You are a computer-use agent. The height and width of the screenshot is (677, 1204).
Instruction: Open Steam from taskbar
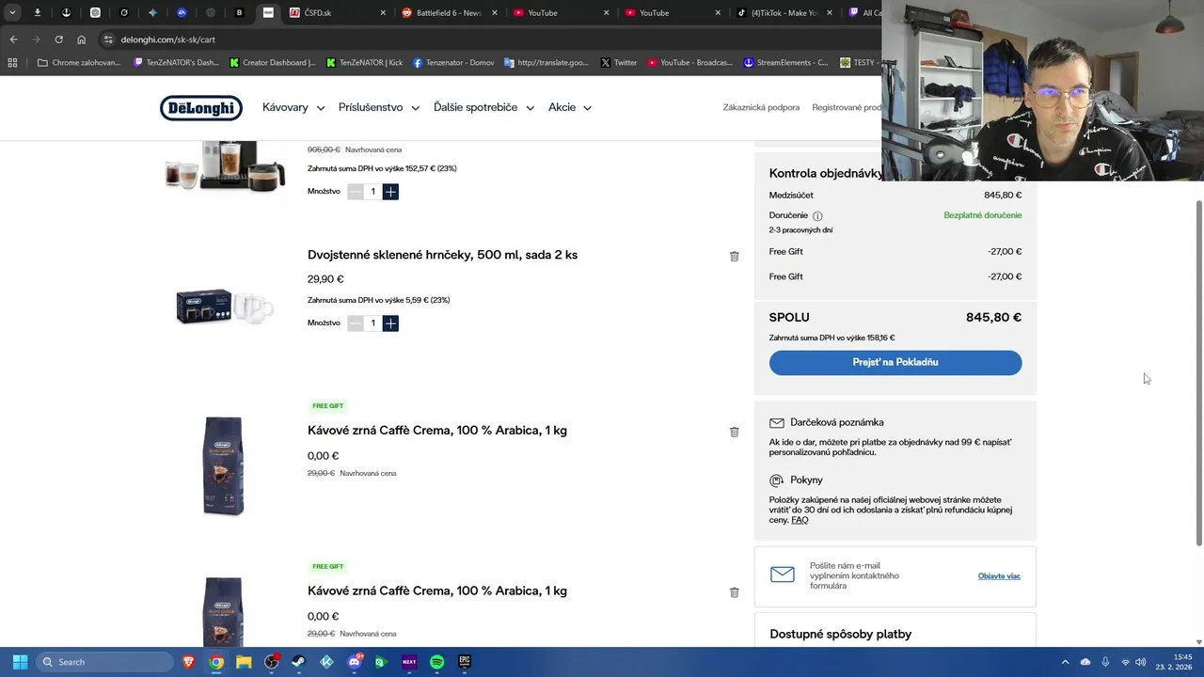(x=299, y=662)
